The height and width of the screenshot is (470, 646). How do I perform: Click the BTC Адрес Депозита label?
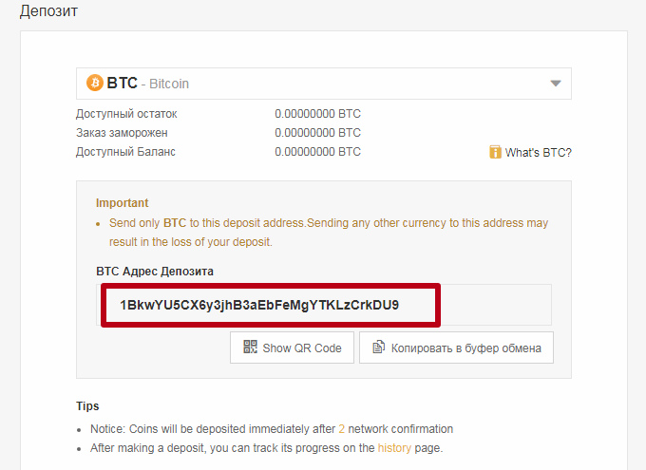tap(155, 272)
